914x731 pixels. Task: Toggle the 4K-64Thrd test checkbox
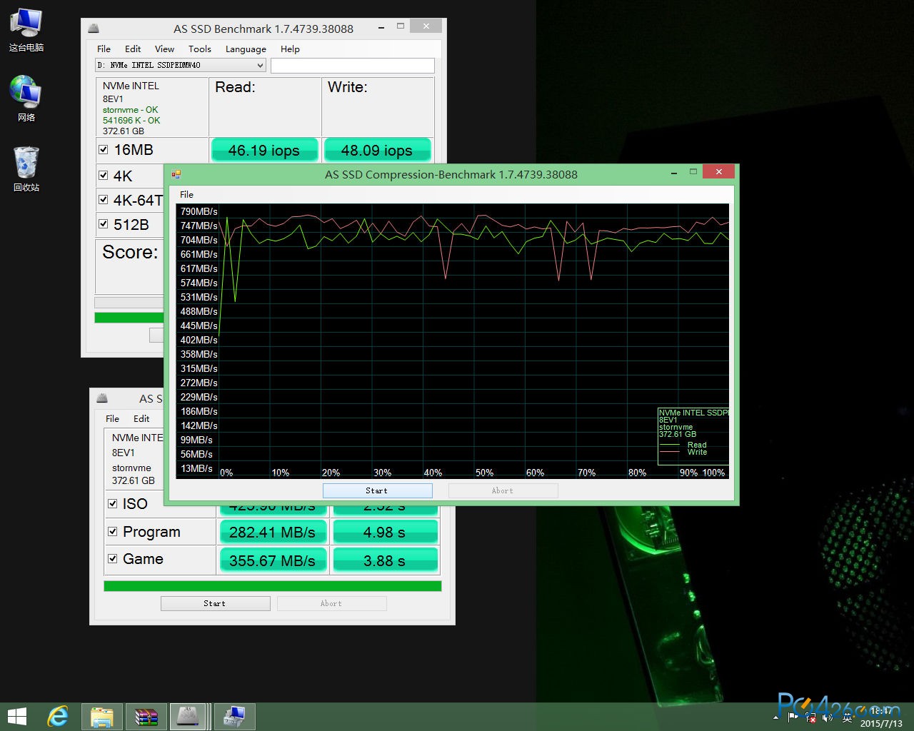tap(104, 200)
